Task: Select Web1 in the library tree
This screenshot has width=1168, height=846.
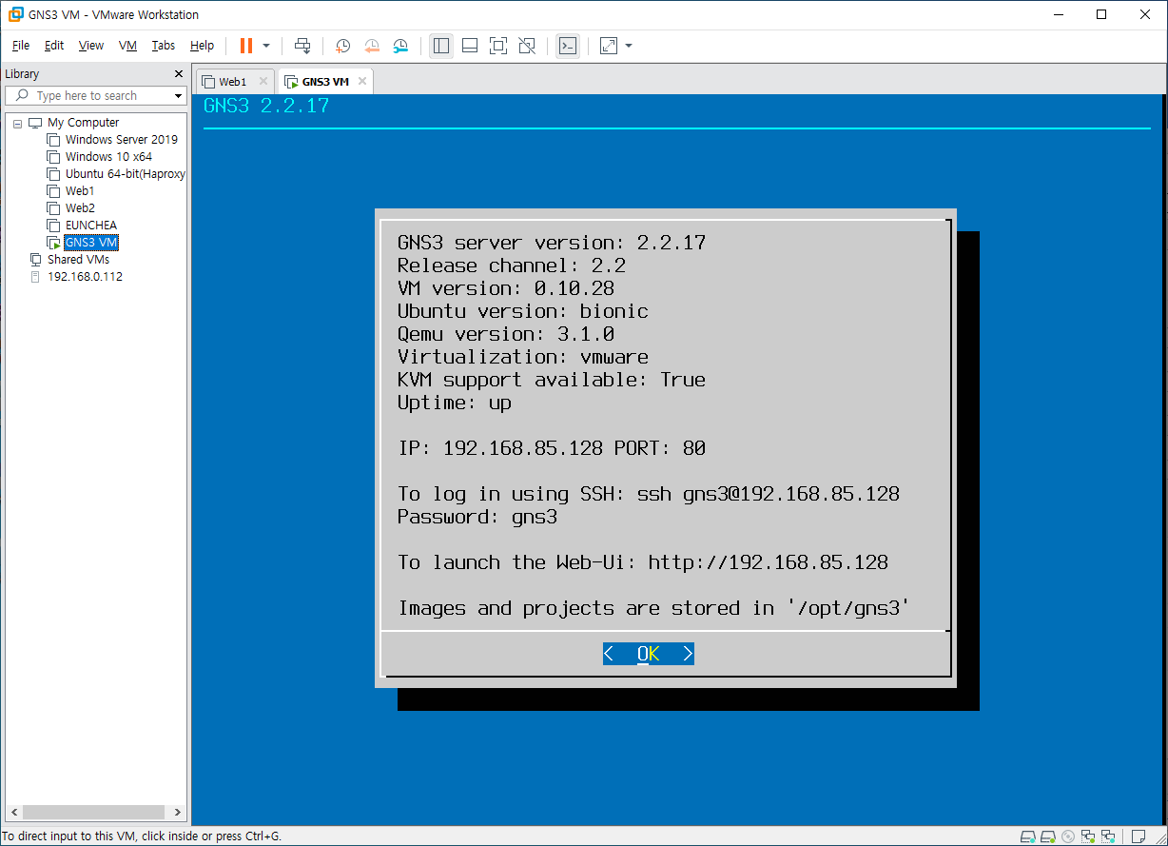Action: click(80, 191)
